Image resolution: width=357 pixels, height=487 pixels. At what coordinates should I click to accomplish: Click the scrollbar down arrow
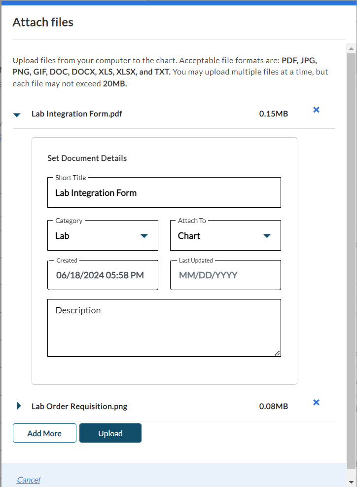point(351,482)
